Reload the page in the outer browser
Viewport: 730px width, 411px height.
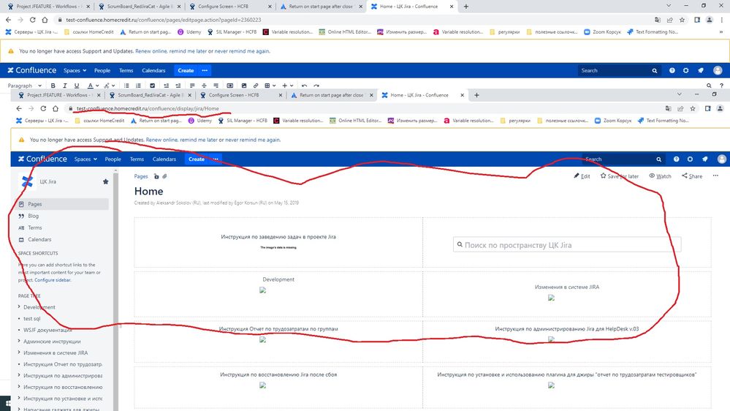[33, 20]
